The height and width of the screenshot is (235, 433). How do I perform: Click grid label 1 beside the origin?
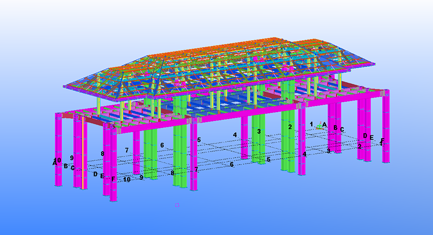[x=311, y=125]
